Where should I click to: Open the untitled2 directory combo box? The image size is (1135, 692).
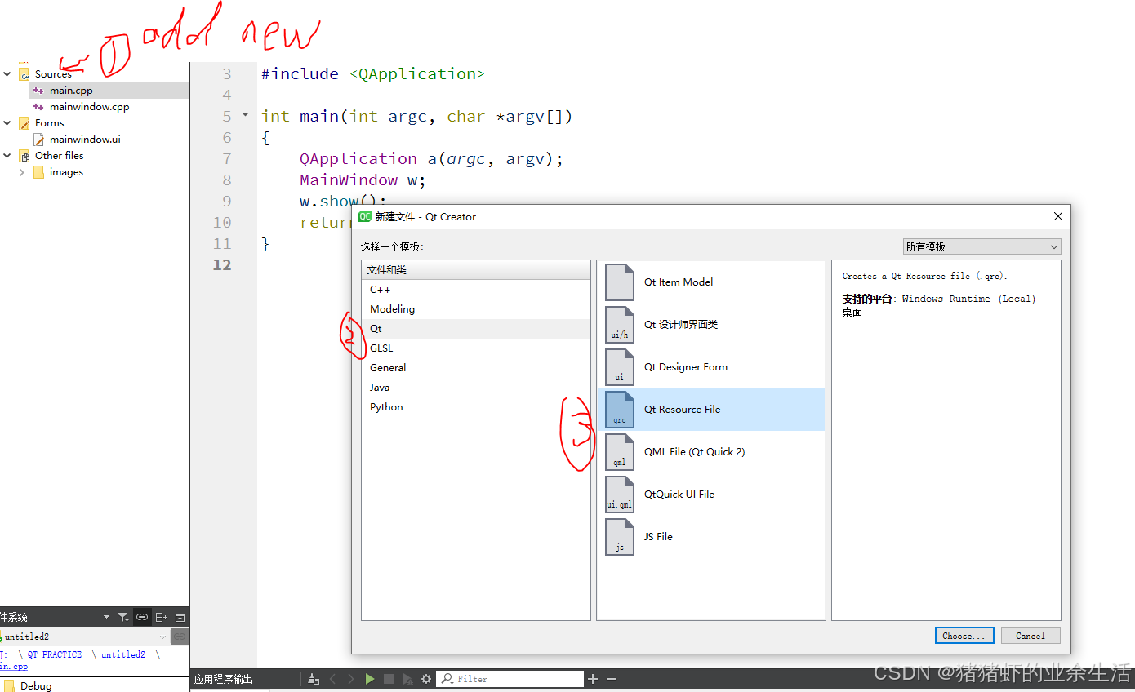pyautogui.click(x=84, y=637)
